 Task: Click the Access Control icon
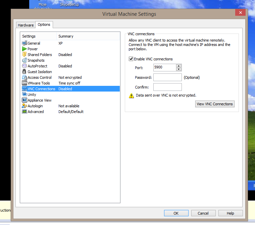pos(24,77)
